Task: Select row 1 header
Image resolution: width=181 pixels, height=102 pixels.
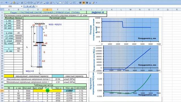Action: [2, 12]
